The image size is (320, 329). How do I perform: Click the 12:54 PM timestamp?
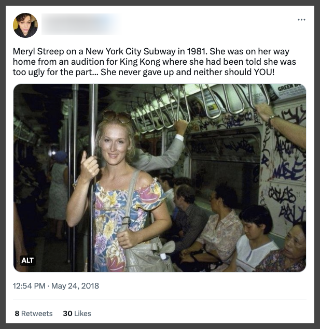click(29, 286)
